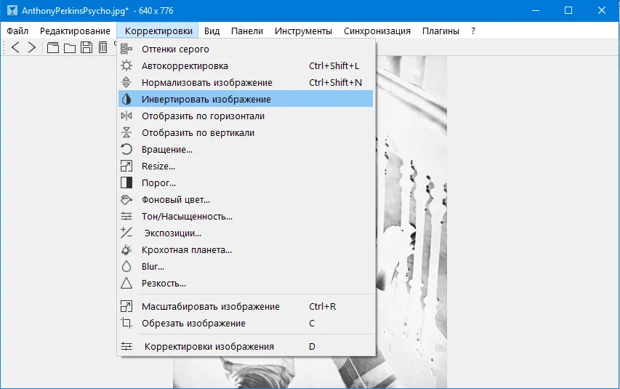Select Обрезать изображение
The width and height of the screenshot is (620, 389).
[246, 323]
